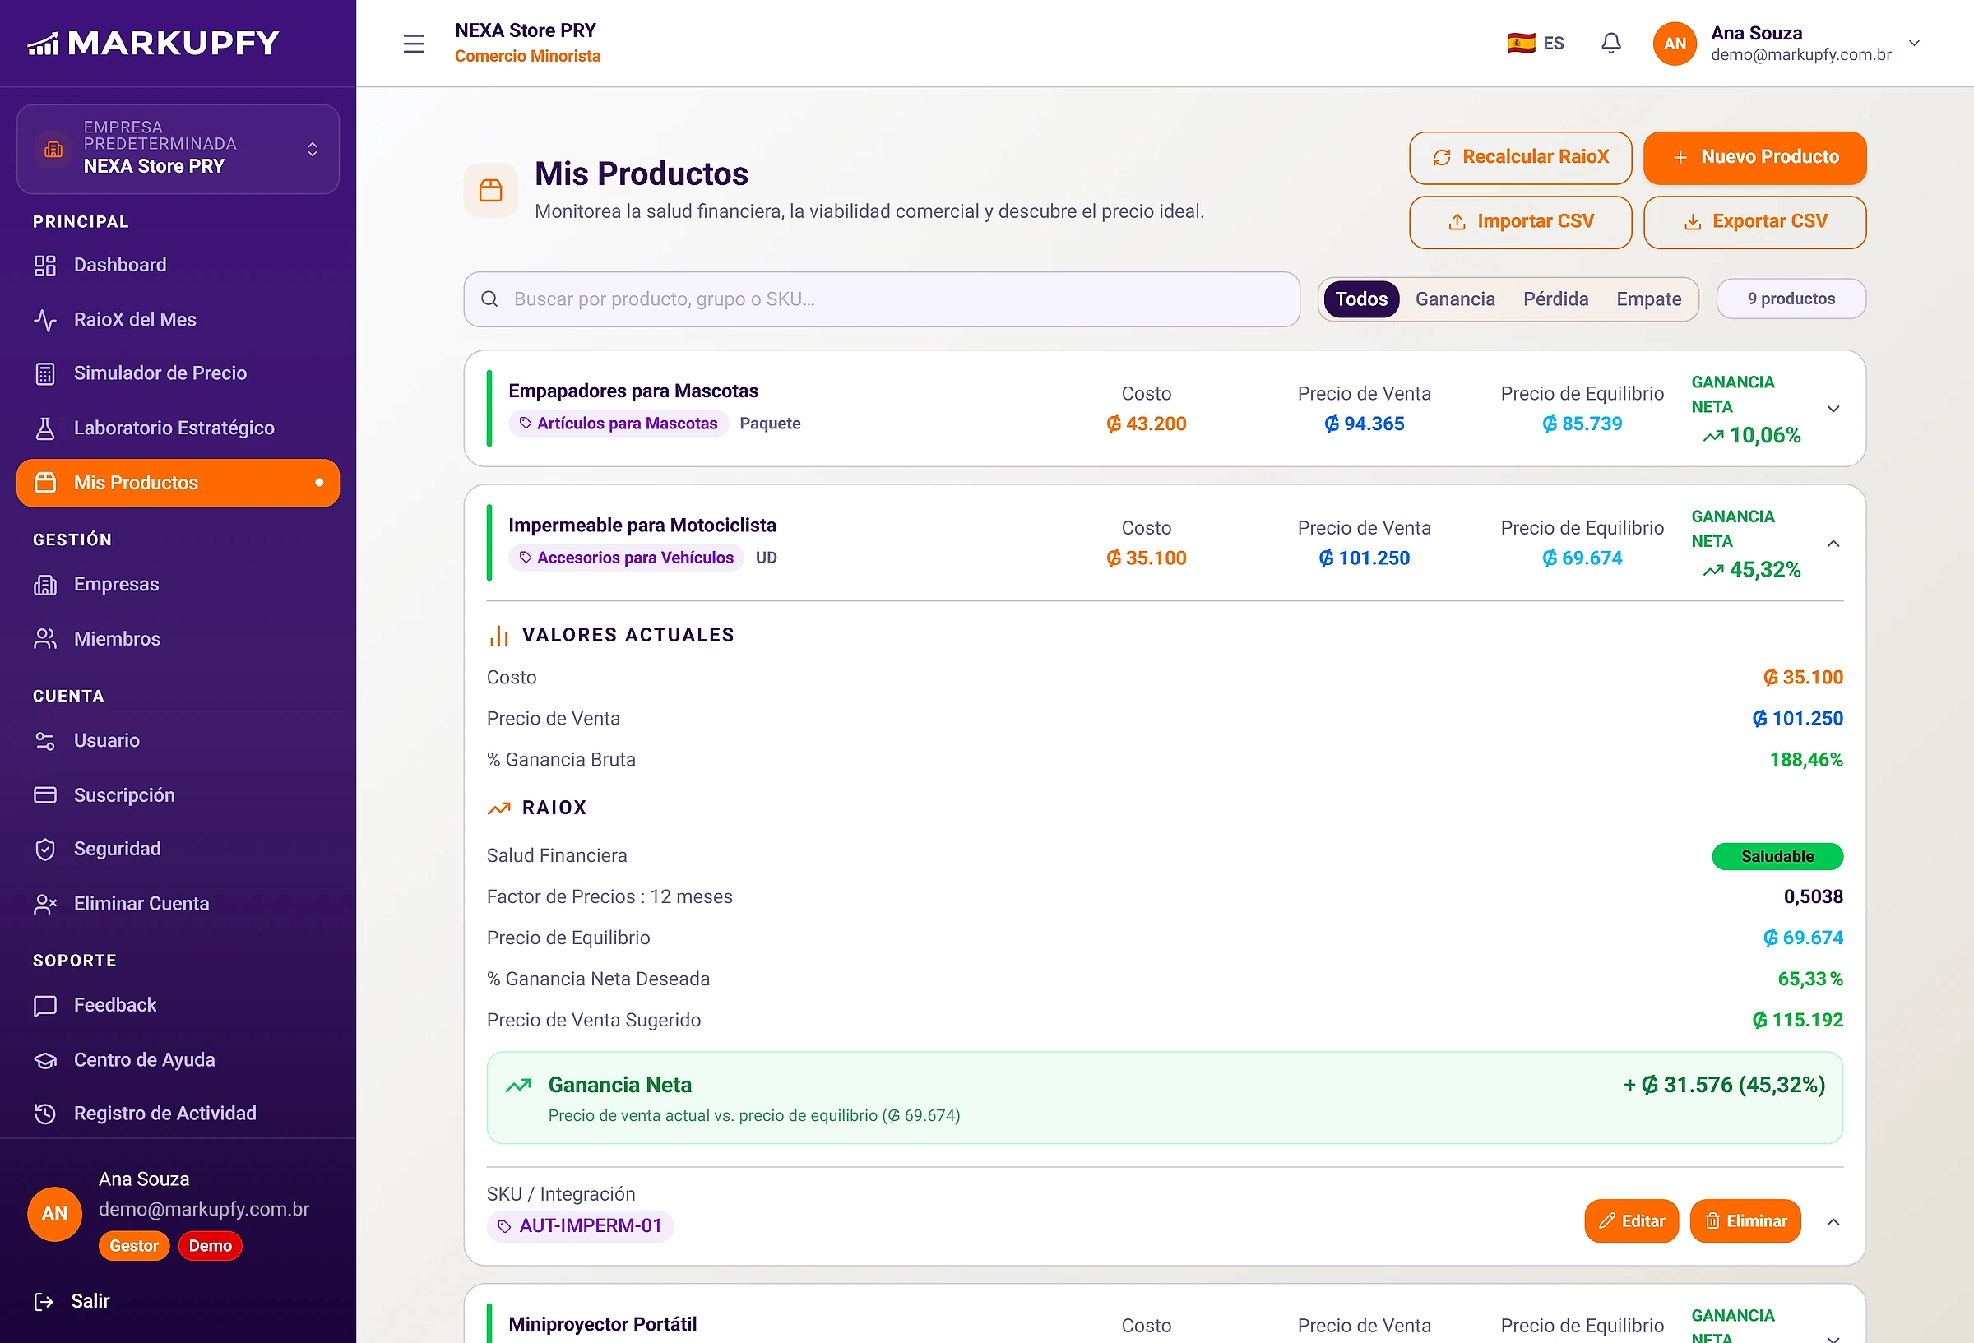Screen dimensions: 1974x1343
Task: Click the Artículos para Mascotas tag
Action: pos(619,423)
